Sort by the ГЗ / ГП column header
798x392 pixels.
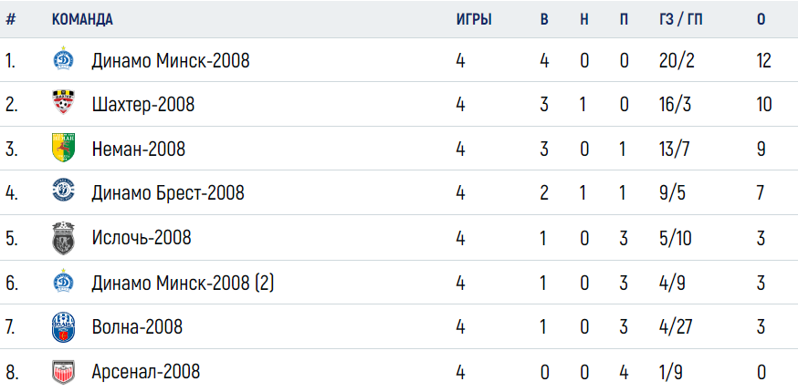(x=680, y=20)
